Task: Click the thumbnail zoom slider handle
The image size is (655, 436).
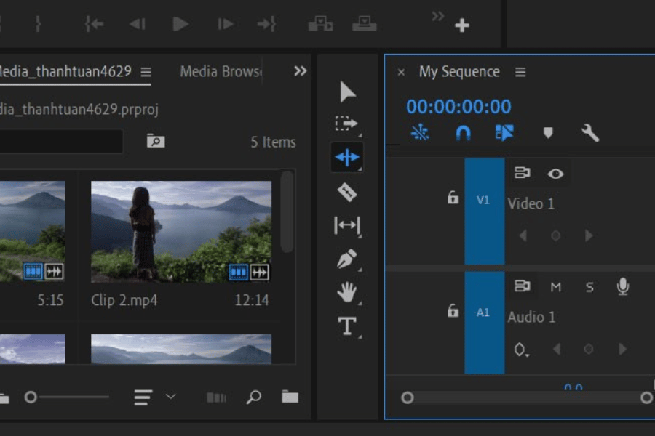Action: (x=31, y=397)
